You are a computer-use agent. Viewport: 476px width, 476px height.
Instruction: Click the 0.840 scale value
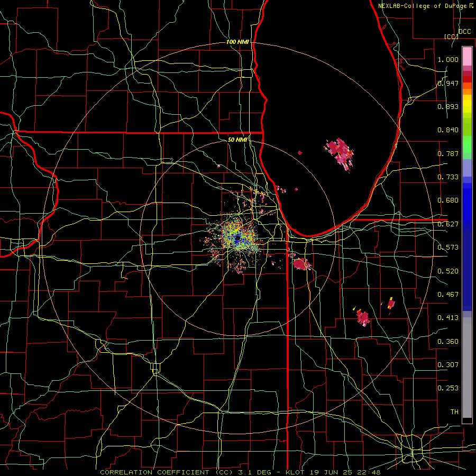click(448, 130)
